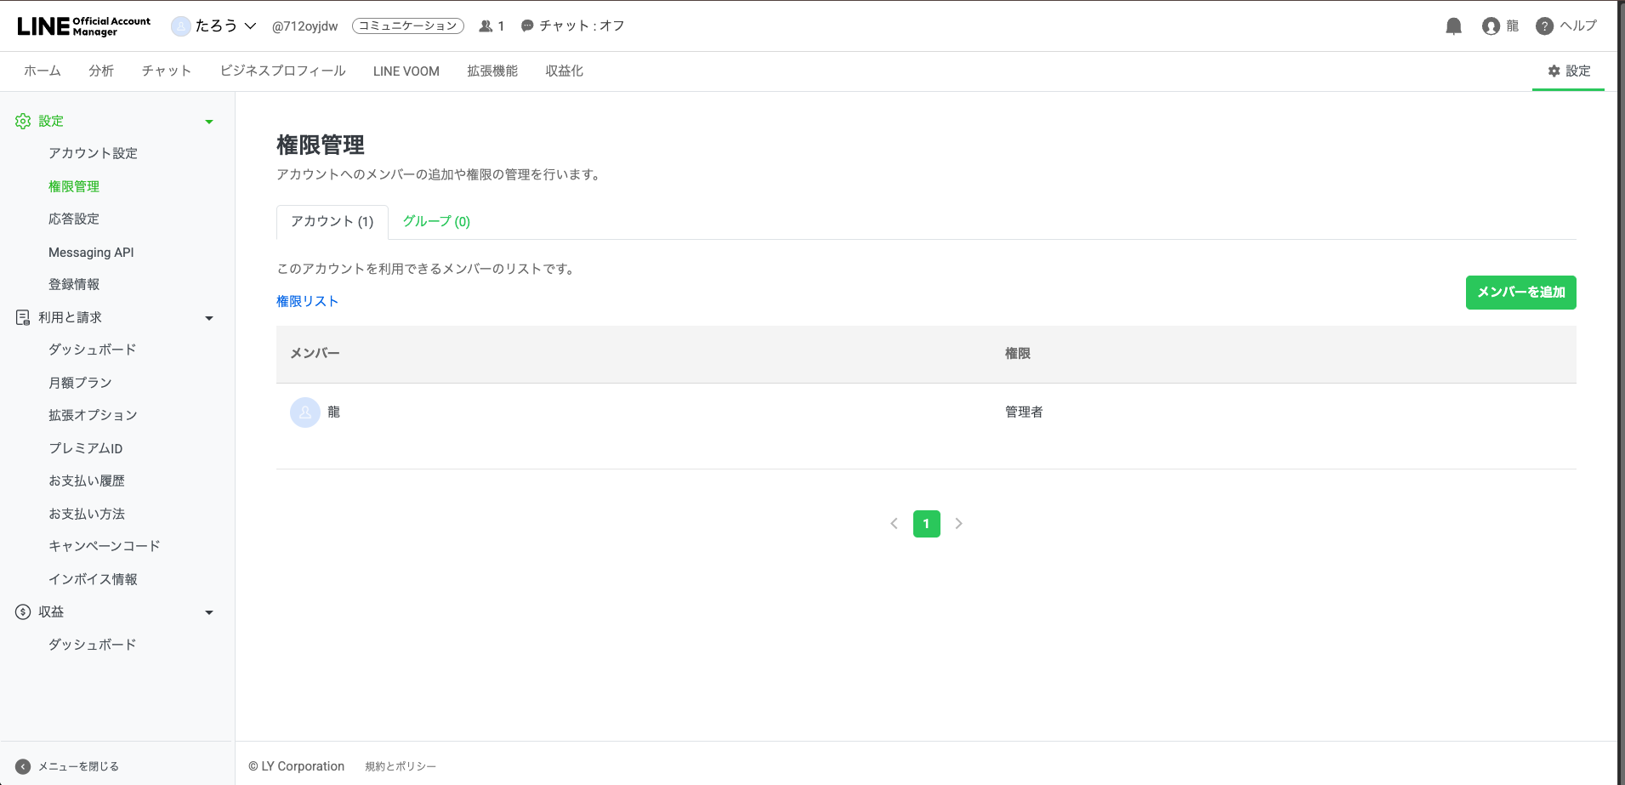The width and height of the screenshot is (1625, 785).
Task: Click メンバーを追加 button
Action: 1520,293
